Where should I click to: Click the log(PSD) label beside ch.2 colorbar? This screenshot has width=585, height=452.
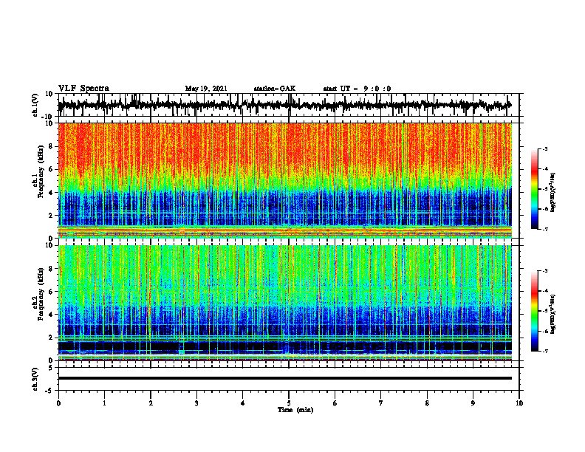553,314
